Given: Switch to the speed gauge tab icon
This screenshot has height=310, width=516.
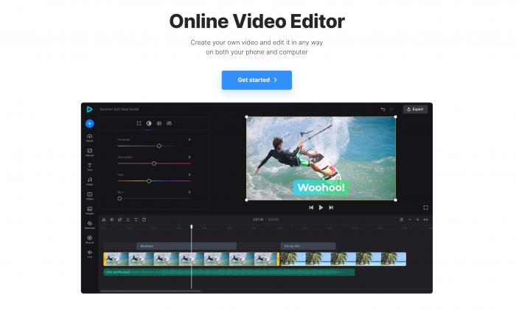Looking at the screenshot, I should (169, 123).
